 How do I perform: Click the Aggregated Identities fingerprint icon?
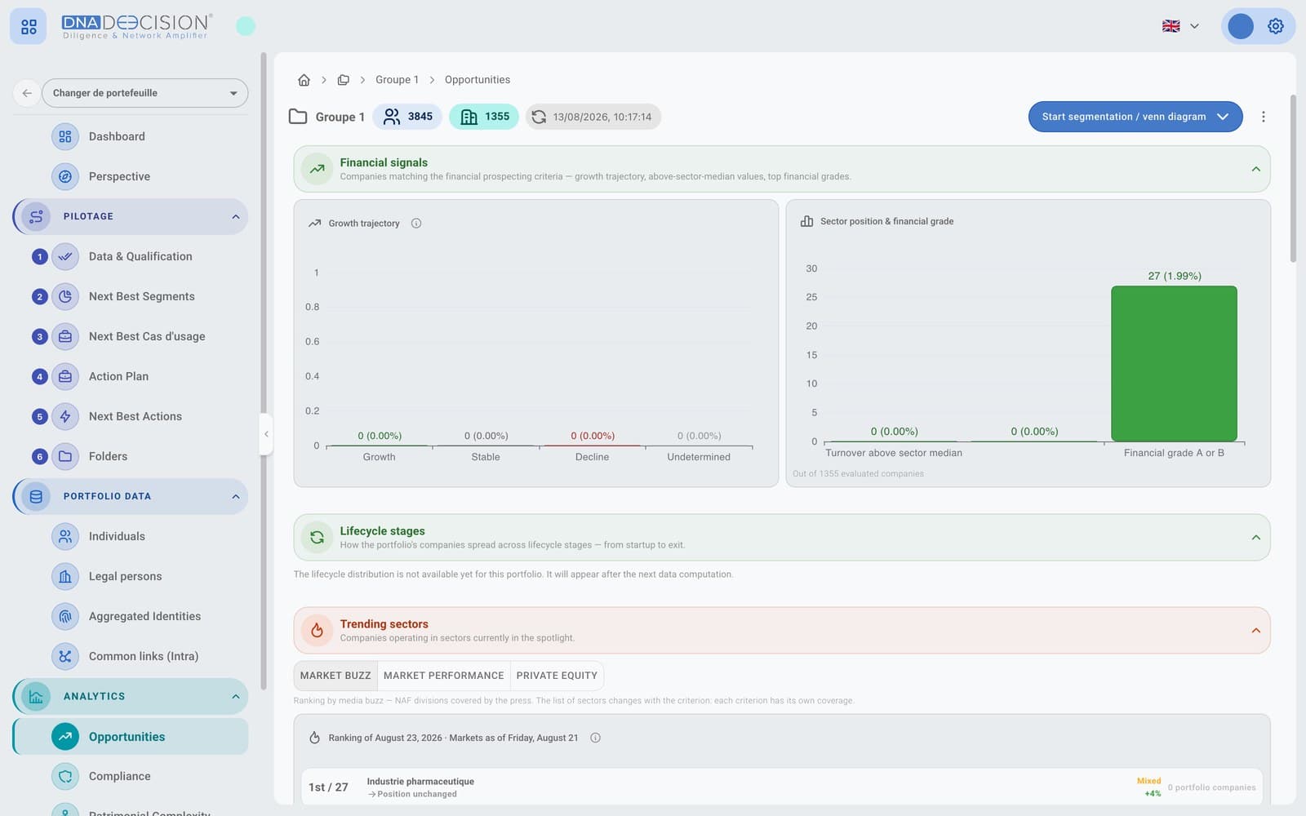click(65, 616)
